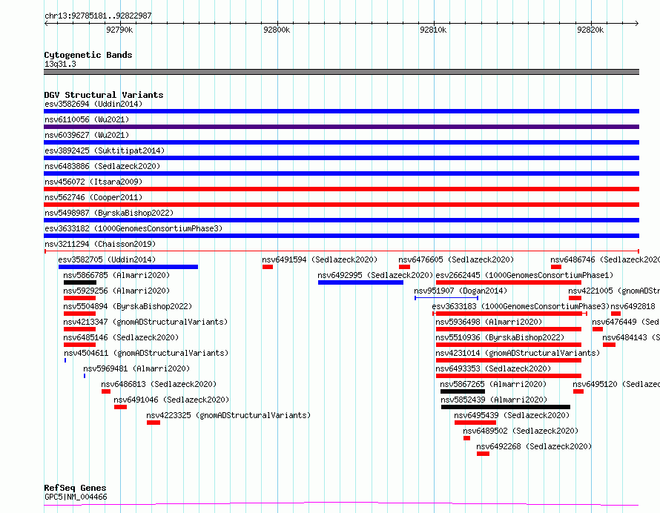Open nsv5852439 (Almarri2020) variant
Screen dimensions: 660x513
494,400
